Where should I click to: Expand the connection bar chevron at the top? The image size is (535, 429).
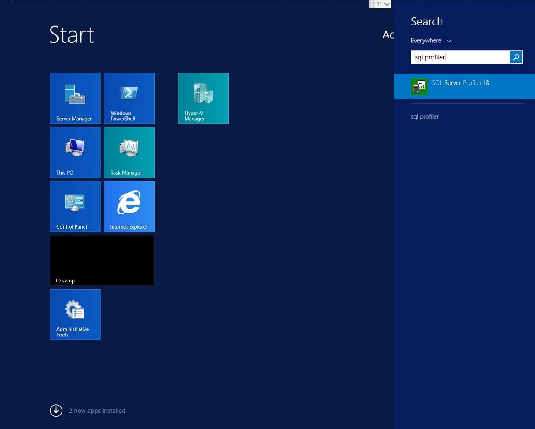click(x=387, y=4)
